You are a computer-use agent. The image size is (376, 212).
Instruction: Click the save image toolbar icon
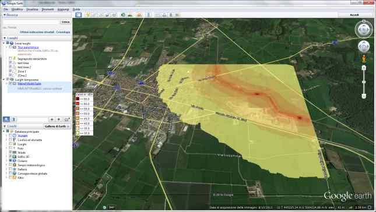pyautogui.click(x=171, y=15)
